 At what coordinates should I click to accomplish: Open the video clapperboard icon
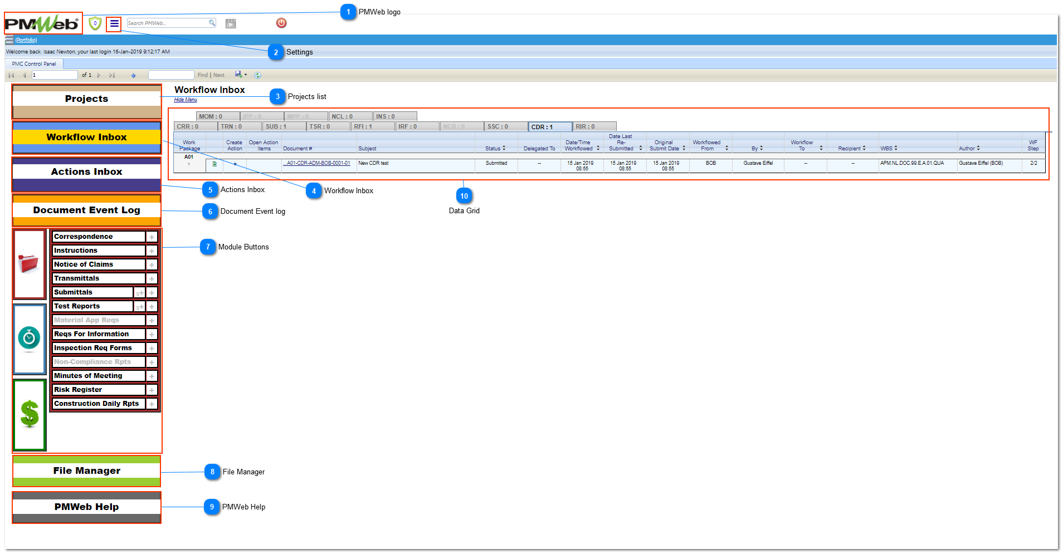pos(231,23)
